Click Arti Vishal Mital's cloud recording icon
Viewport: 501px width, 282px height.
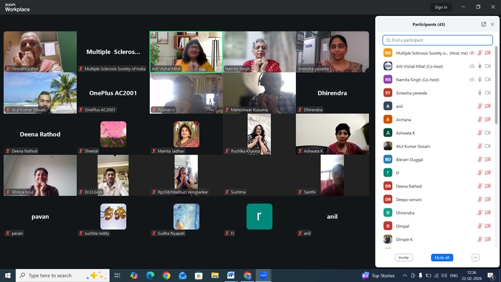point(472,66)
